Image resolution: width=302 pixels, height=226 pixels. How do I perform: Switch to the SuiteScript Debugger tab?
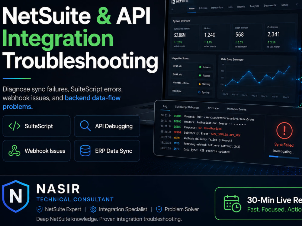click(187, 107)
